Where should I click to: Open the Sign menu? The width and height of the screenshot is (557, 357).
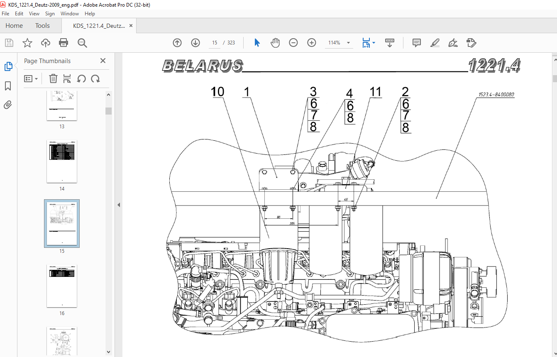tap(50, 14)
